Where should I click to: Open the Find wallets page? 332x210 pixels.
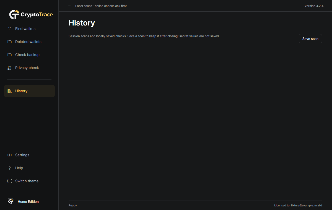[x=29, y=29]
